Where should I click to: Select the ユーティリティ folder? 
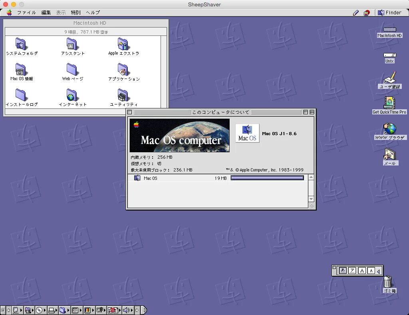pyautogui.click(x=123, y=95)
